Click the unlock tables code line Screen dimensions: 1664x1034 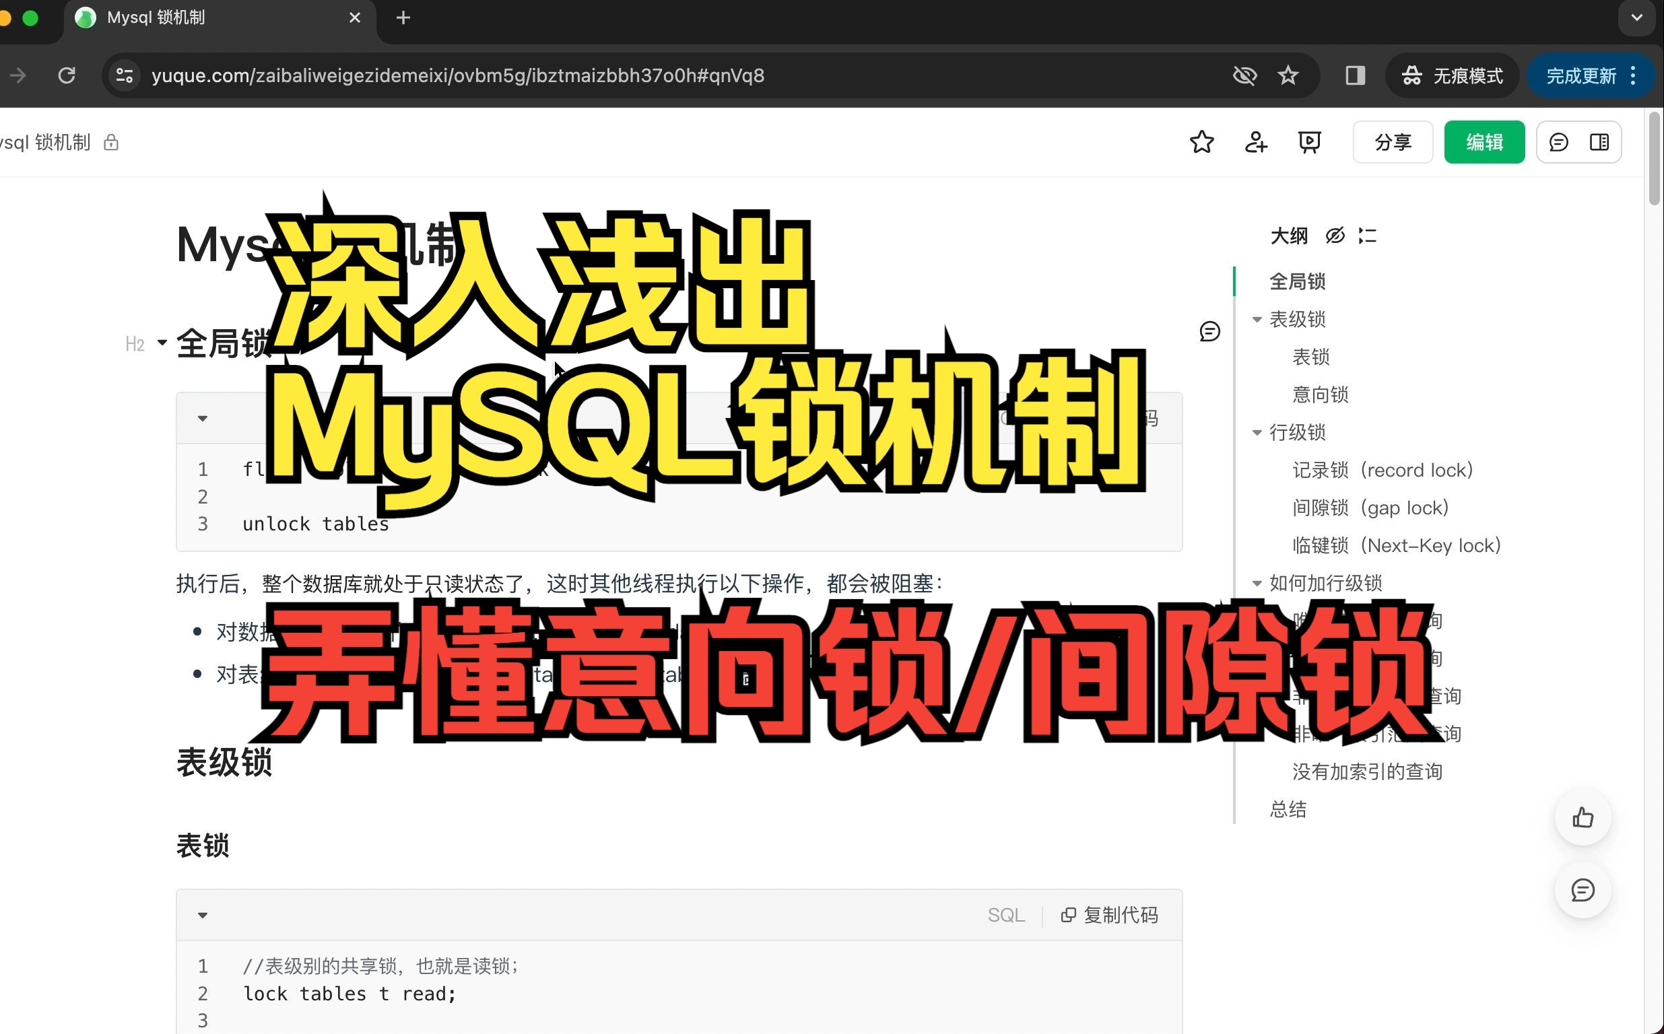315,524
